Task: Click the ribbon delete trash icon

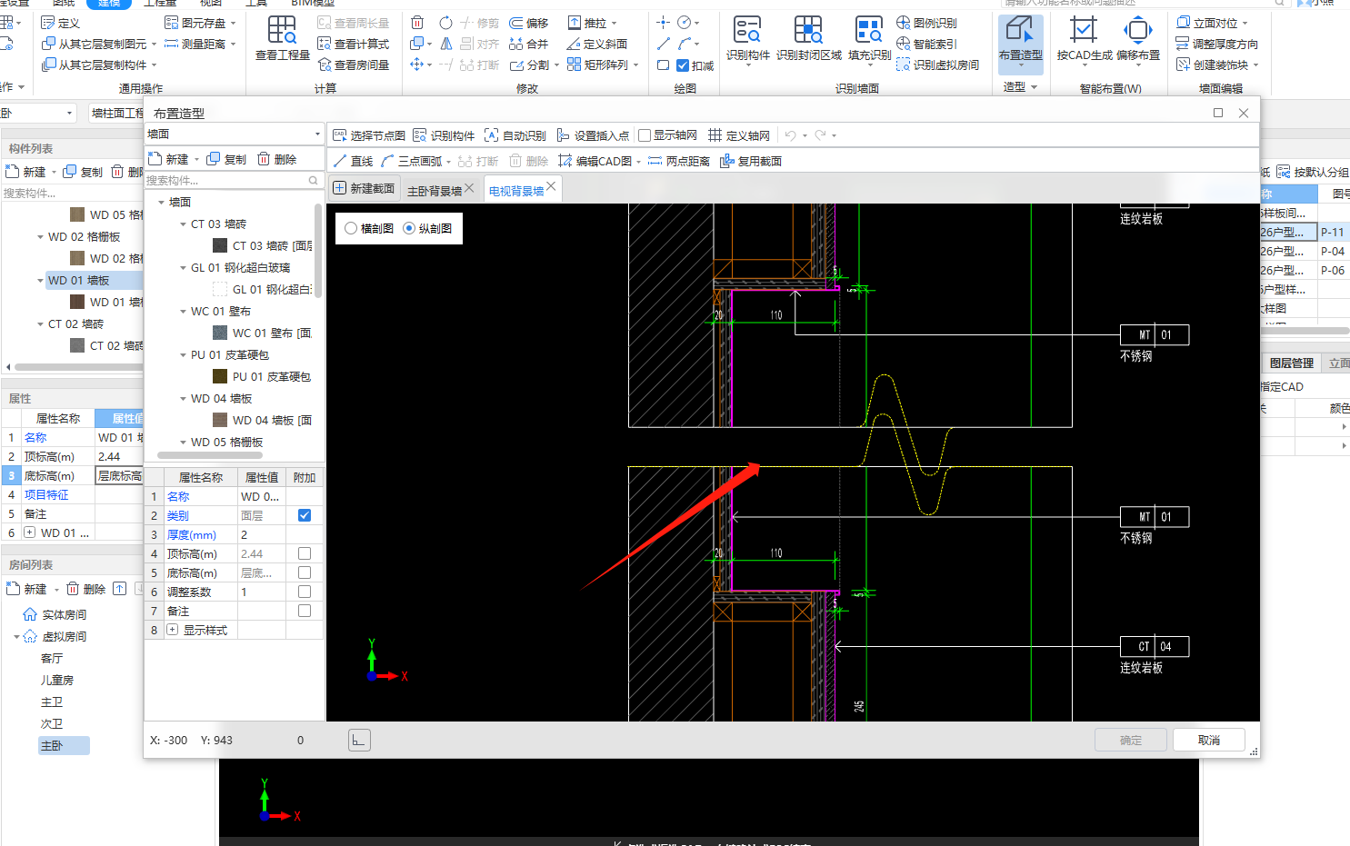Action: click(x=417, y=23)
